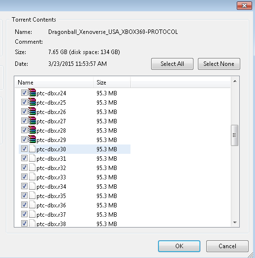The height and width of the screenshot is (258, 255).
Task: Sort files by the Name column header
Action: pos(54,83)
